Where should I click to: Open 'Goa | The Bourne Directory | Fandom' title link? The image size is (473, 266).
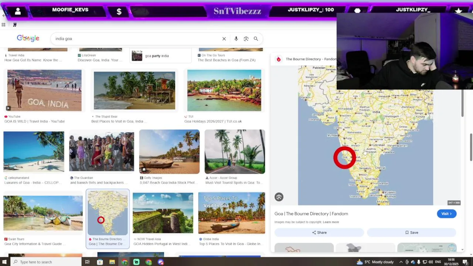point(311,214)
